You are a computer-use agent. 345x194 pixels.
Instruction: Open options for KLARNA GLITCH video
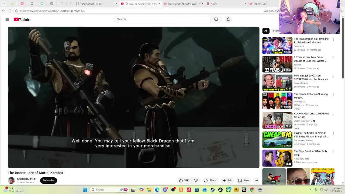point(333,114)
